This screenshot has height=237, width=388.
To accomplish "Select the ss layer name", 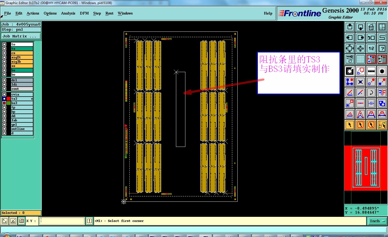I will 22,66.
